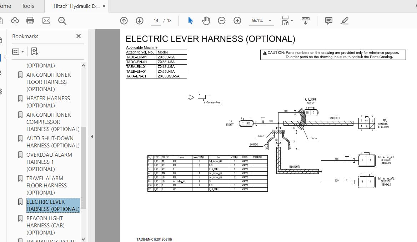Click TAEB-EN-01 table cell

pos(141,71)
